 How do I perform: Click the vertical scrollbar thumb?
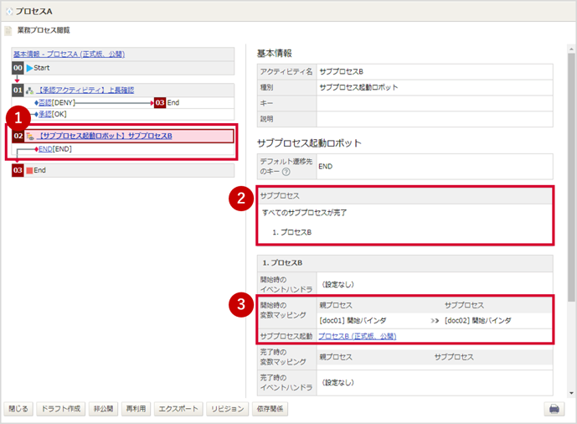tap(571, 177)
